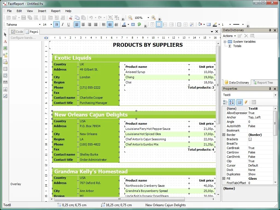Click the Zoom out magnifier
280x210 pixels.
point(130,17)
